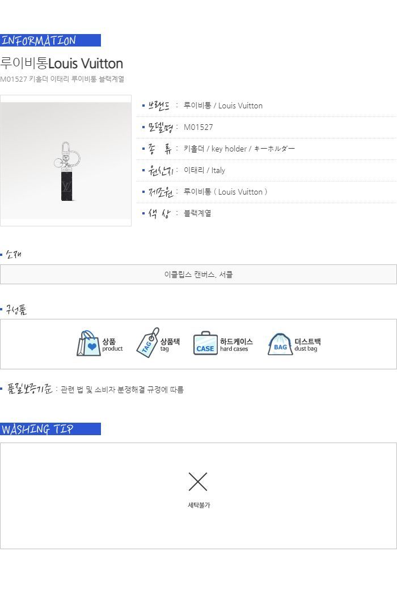The image size is (397, 598).
Task: Select the Louis Vuitton product title
Action: click(61, 64)
